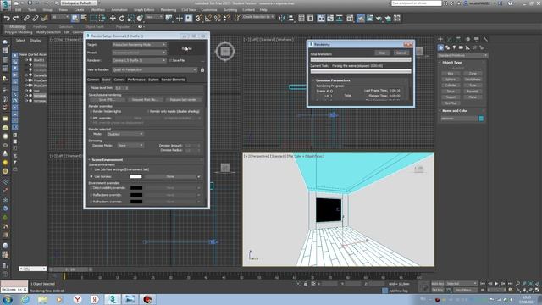Select the Use Corona radio button
Viewport: 542px width, 305px height.
(91, 177)
